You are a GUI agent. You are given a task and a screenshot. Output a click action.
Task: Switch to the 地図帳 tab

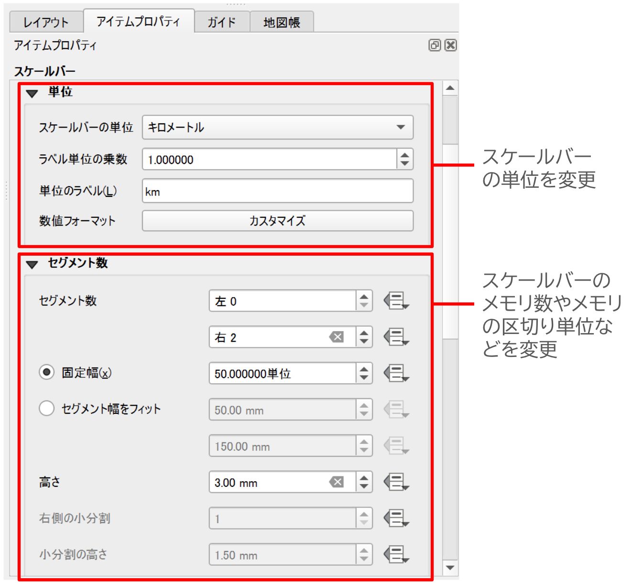(282, 22)
